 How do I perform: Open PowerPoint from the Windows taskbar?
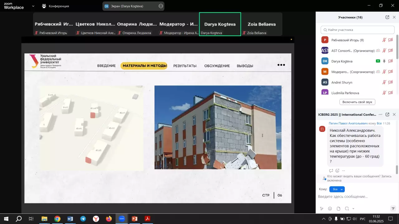pos(135,219)
